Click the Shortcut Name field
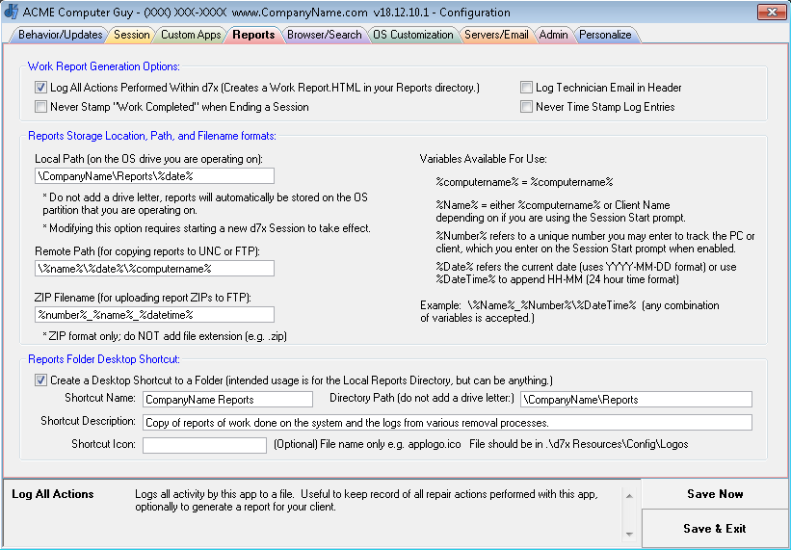This screenshot has width=791, height=550. [227, 400]
